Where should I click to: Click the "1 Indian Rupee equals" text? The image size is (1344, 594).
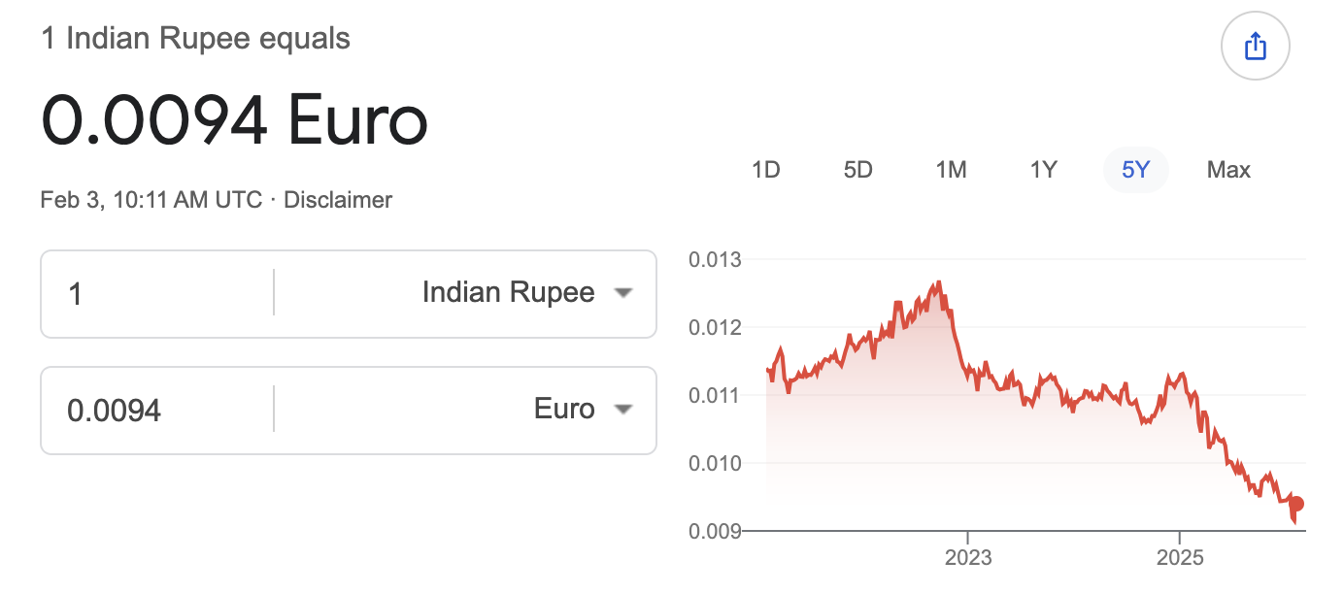point(195,39)
